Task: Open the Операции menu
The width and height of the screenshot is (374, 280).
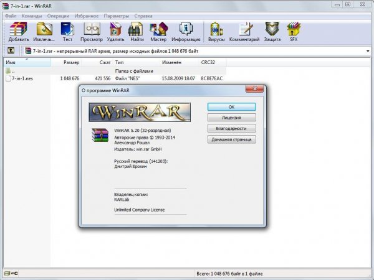Action: (58, 16)
